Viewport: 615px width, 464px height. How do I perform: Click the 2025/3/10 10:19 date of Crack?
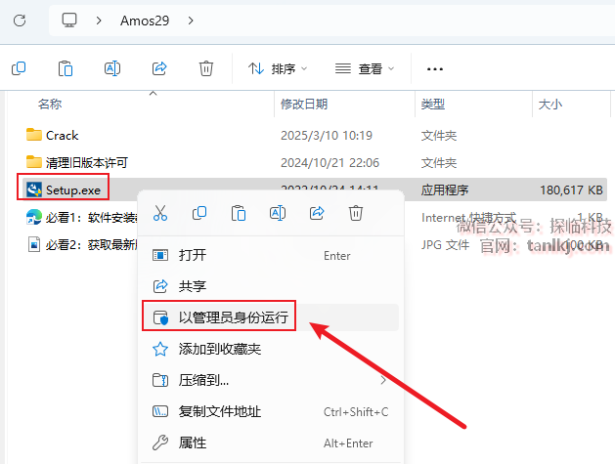327,136
